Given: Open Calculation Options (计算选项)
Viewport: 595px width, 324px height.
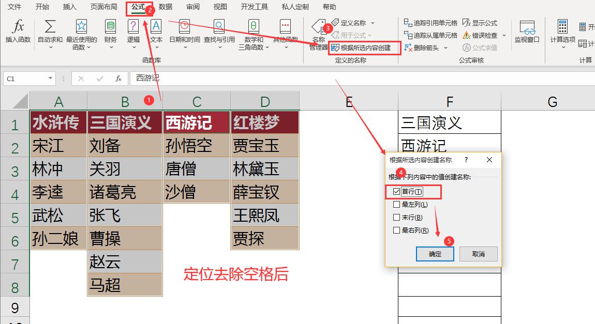Looking at the screenshot, I should click(562, 34).
